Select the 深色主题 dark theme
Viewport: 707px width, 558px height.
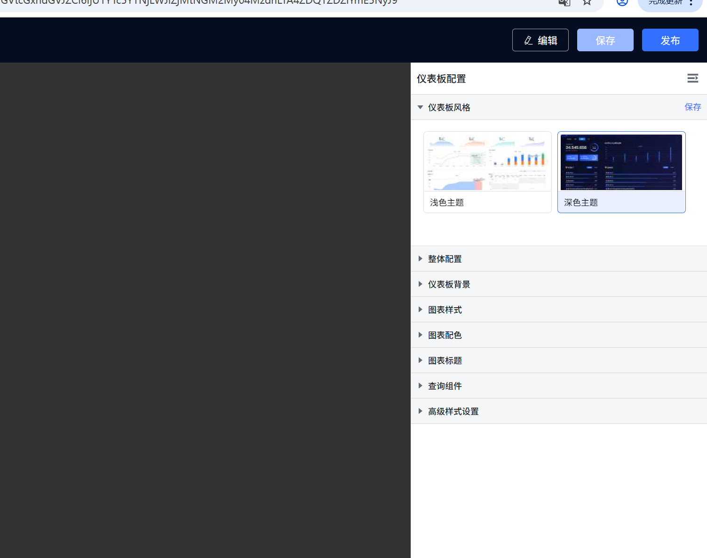(x=621, y=172)
